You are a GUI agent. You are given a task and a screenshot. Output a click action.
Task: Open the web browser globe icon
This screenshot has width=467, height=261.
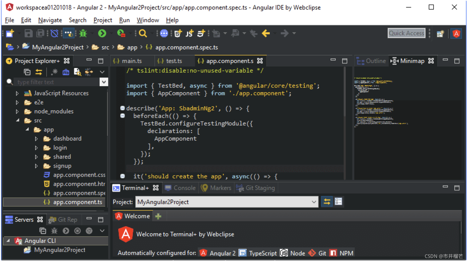pyautogui.click(x=164, y=33)
